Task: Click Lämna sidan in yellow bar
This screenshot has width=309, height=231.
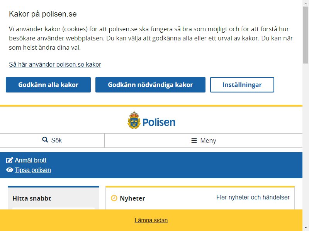Action: [x=151, y=220]
